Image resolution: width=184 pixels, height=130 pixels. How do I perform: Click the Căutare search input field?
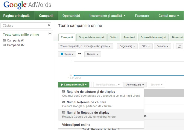pos(24,26)
